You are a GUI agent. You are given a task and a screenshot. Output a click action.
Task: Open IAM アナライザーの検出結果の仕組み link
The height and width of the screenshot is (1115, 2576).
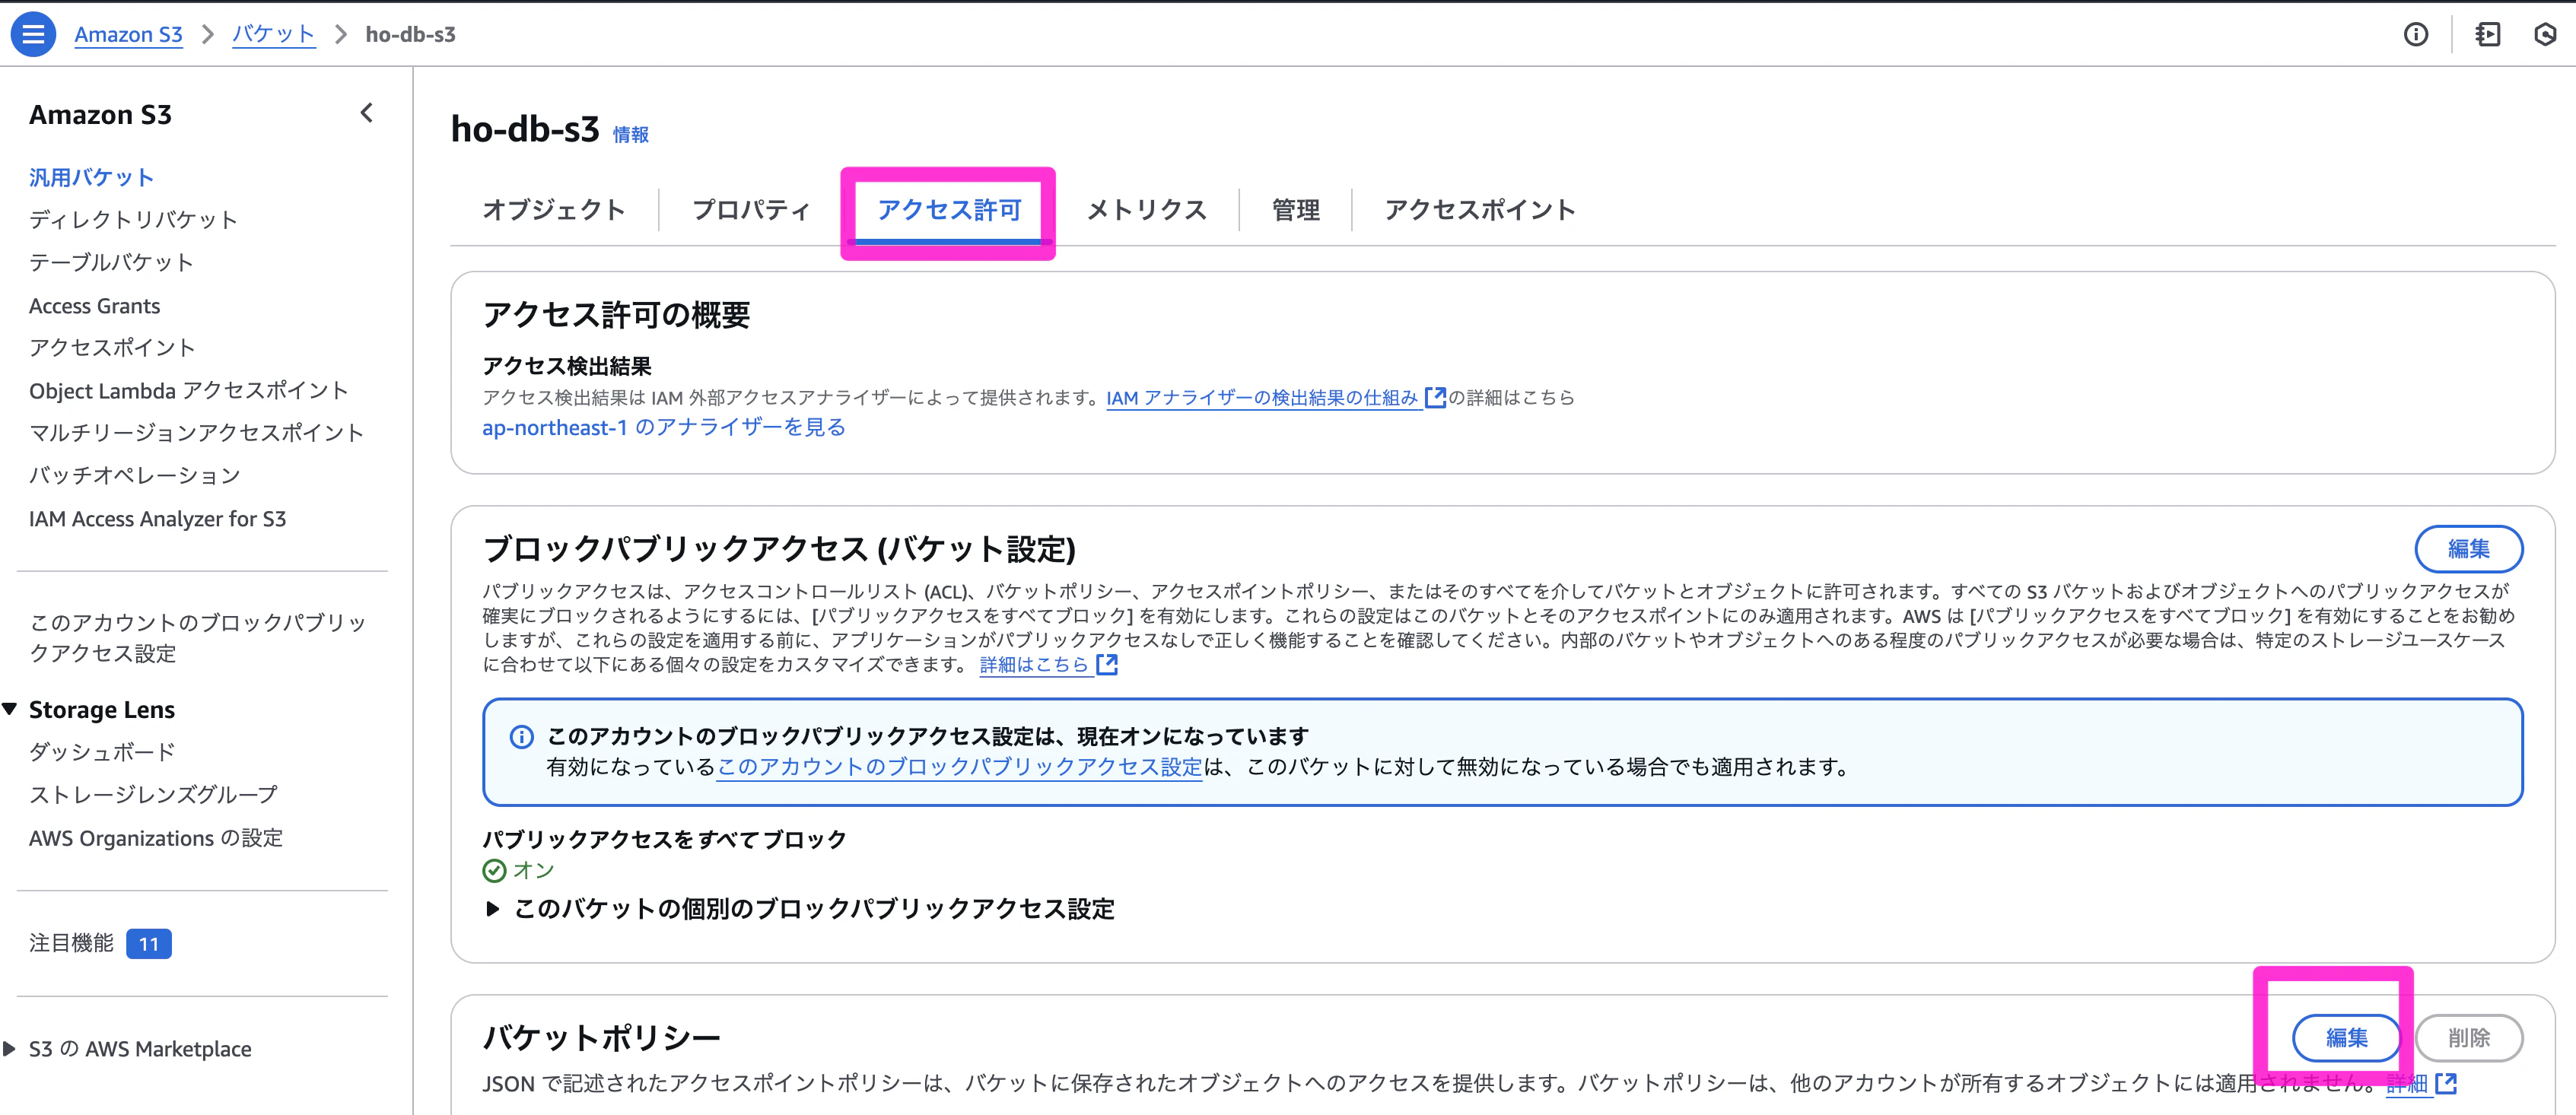1276,398
